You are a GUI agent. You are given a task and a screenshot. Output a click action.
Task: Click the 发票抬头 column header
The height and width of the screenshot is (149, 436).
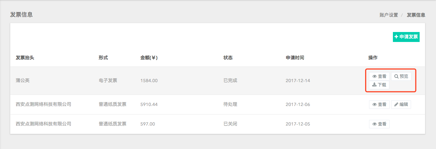[25, 58]
